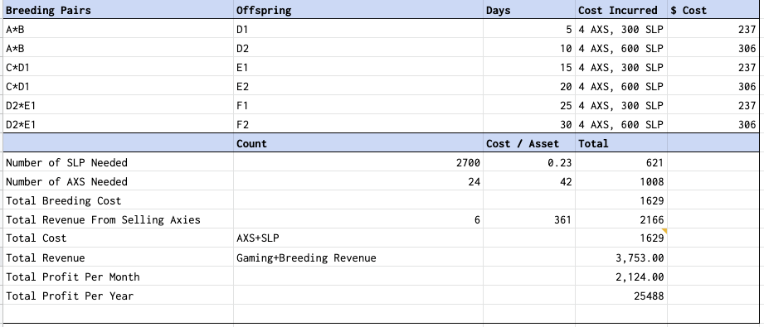Click the 'Days' column header cell
This screenshot has height=327, width=764.
pyautogui.click(x=529, y=10)
